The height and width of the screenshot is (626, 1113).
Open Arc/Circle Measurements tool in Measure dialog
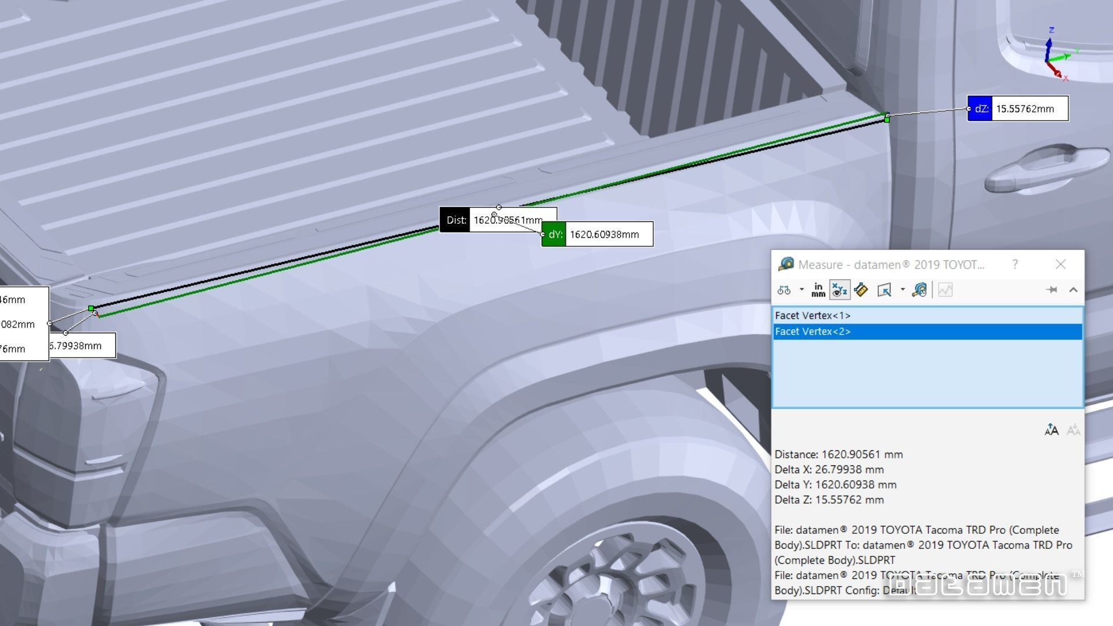(x=784, y=290)
